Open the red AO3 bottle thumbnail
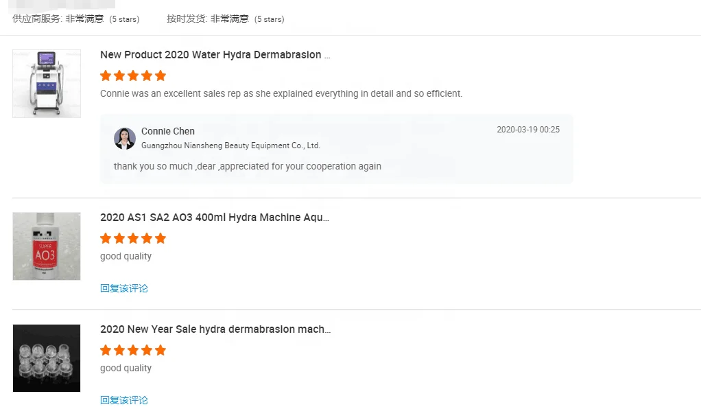The width and height of the screenshot is (701, 420). [x=47, y=246]
